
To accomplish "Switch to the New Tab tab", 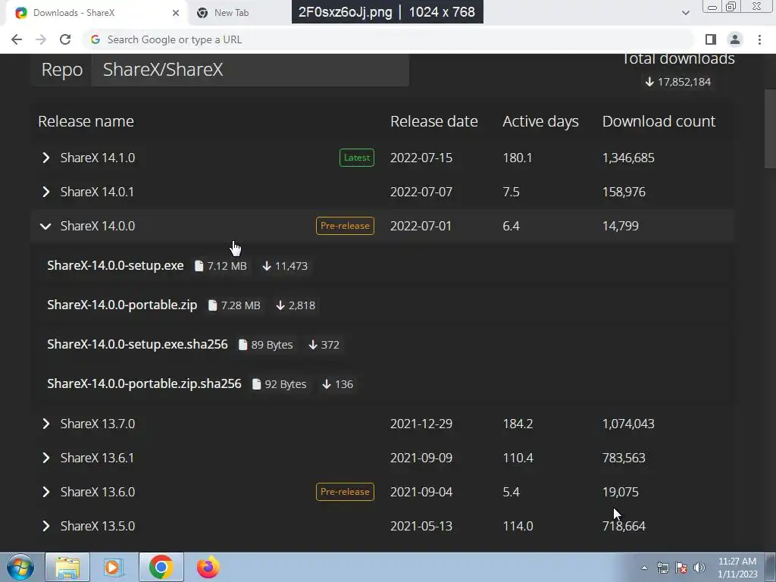I will pyautogui.click(x=232, y=13).
